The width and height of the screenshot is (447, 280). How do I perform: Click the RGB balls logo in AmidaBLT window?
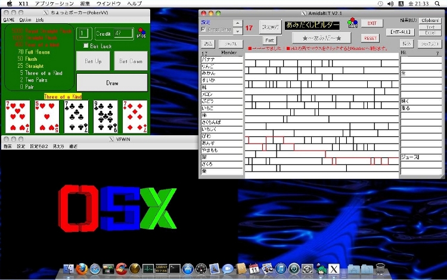click(x=352, y=23)
